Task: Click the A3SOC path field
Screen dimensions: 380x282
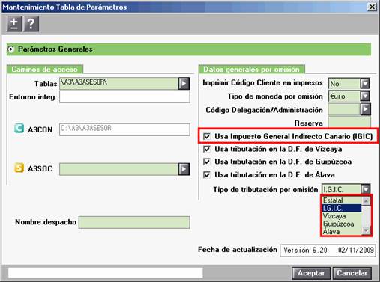Action: click(x=119, y=169)
